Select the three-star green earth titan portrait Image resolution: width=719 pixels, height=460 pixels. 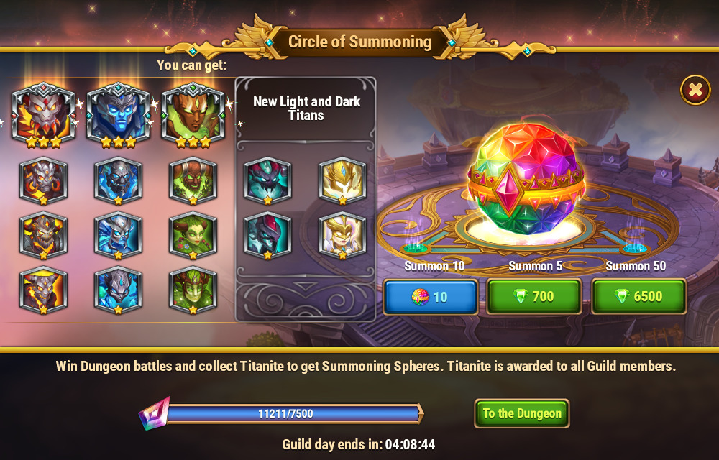click(x=193, y=116)
